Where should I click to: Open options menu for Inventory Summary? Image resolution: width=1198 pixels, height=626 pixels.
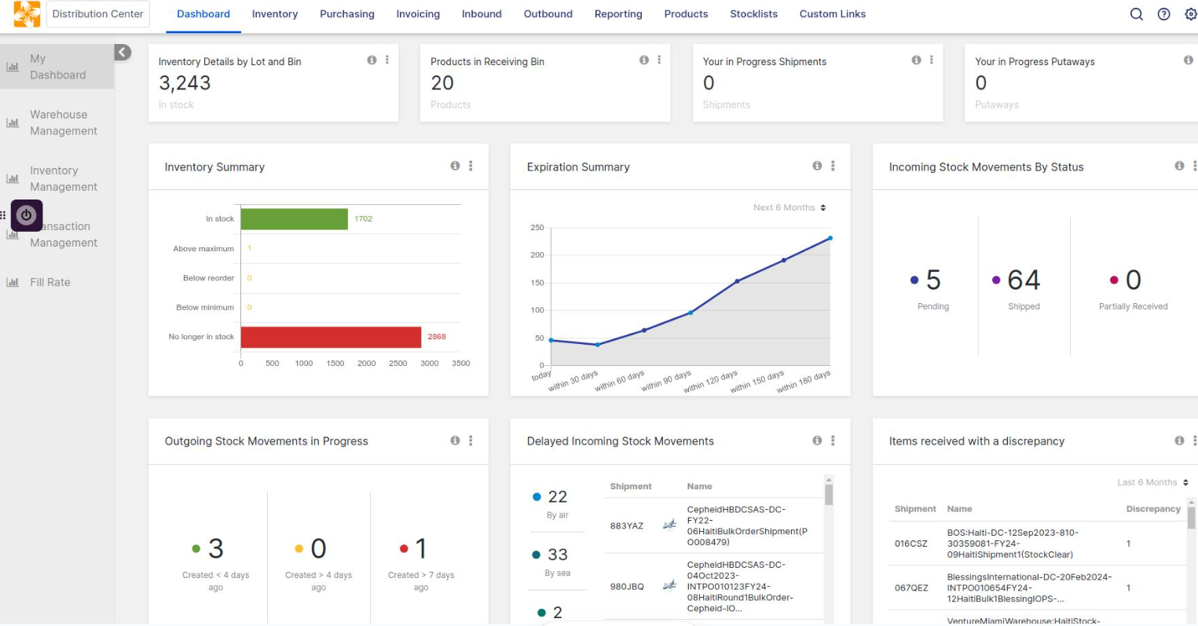[x=471, y=166]
